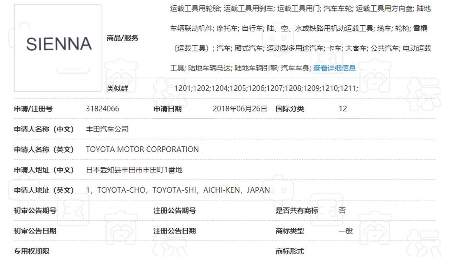The width and height of the screenshot is (460, 257).
Task: Click goods line starting （运载工具）；汽车
Action: pyautogui.click(x=302, y=48)
